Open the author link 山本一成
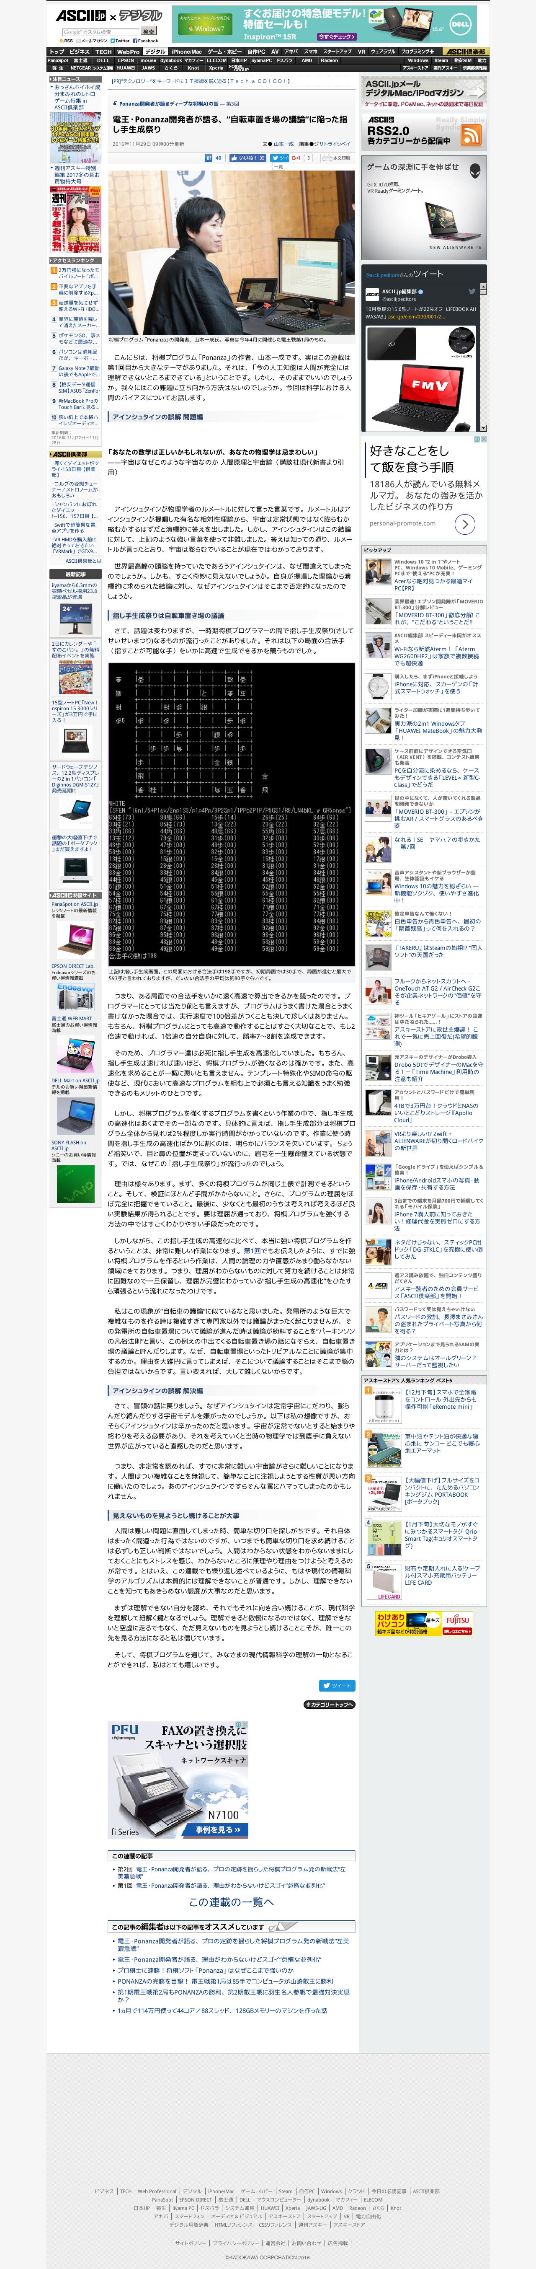 tap(283, 144)
